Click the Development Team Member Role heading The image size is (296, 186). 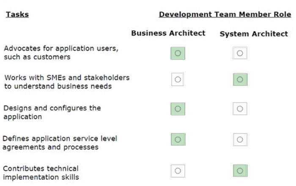225,14
